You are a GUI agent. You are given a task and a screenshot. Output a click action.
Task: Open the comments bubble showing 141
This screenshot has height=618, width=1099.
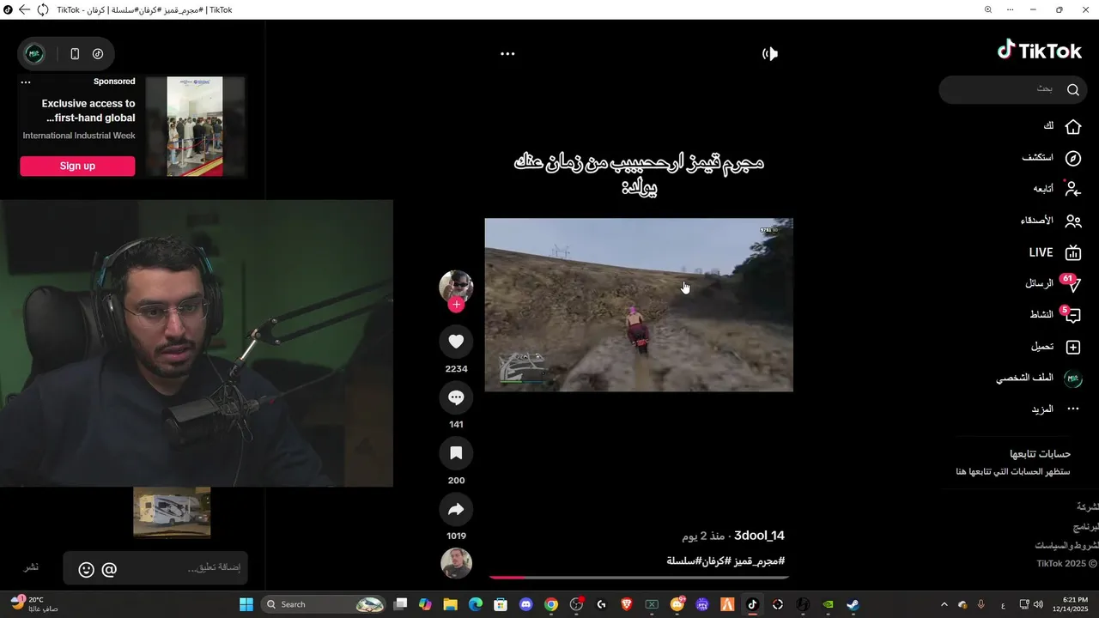(x=456, y=397)
